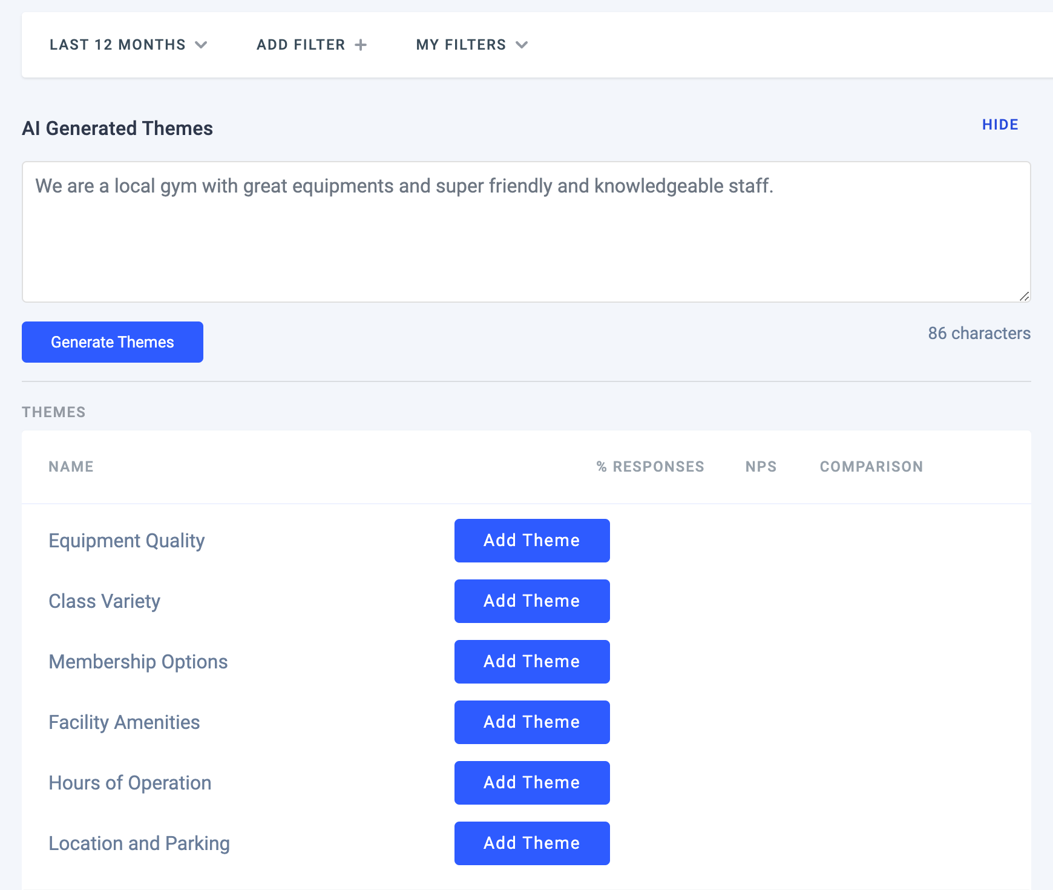Click the AI Generated Themes heading
This screenshot has width=1053, height=890.
(x=117, y=128)
